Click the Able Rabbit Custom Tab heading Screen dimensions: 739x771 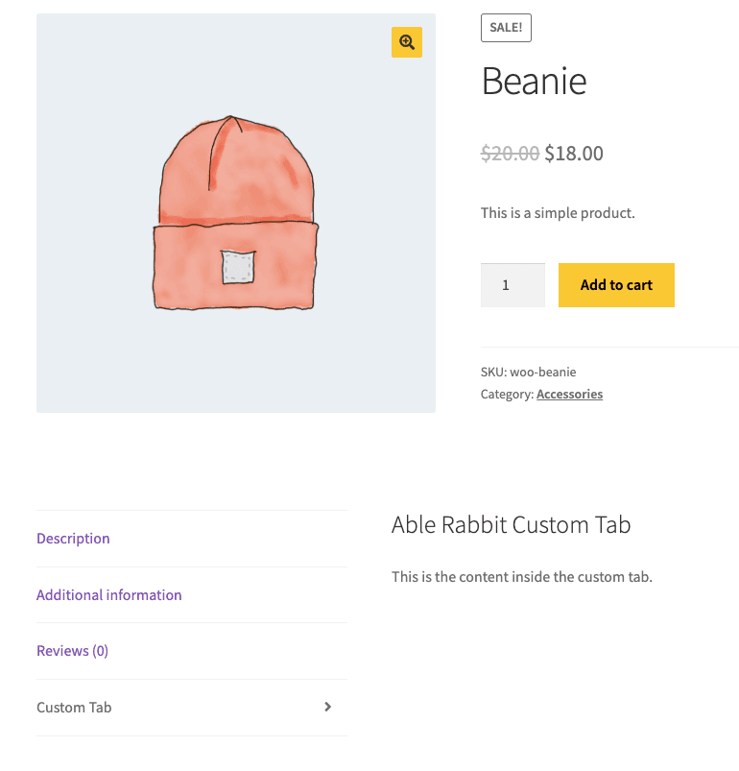pyautogui.click(x=511, y=525)
